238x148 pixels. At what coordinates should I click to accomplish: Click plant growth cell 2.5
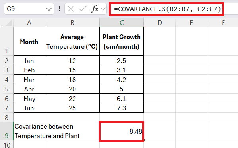click(x=122, y=61)
